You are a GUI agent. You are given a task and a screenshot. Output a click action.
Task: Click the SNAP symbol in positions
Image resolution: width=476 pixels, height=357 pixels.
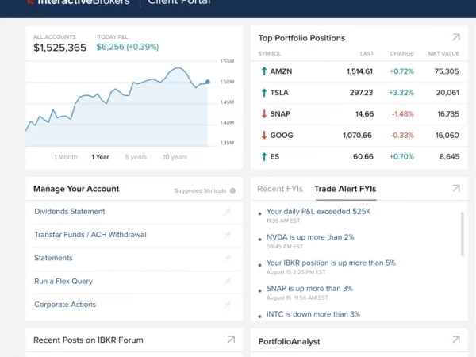click(x=280, y=113)
